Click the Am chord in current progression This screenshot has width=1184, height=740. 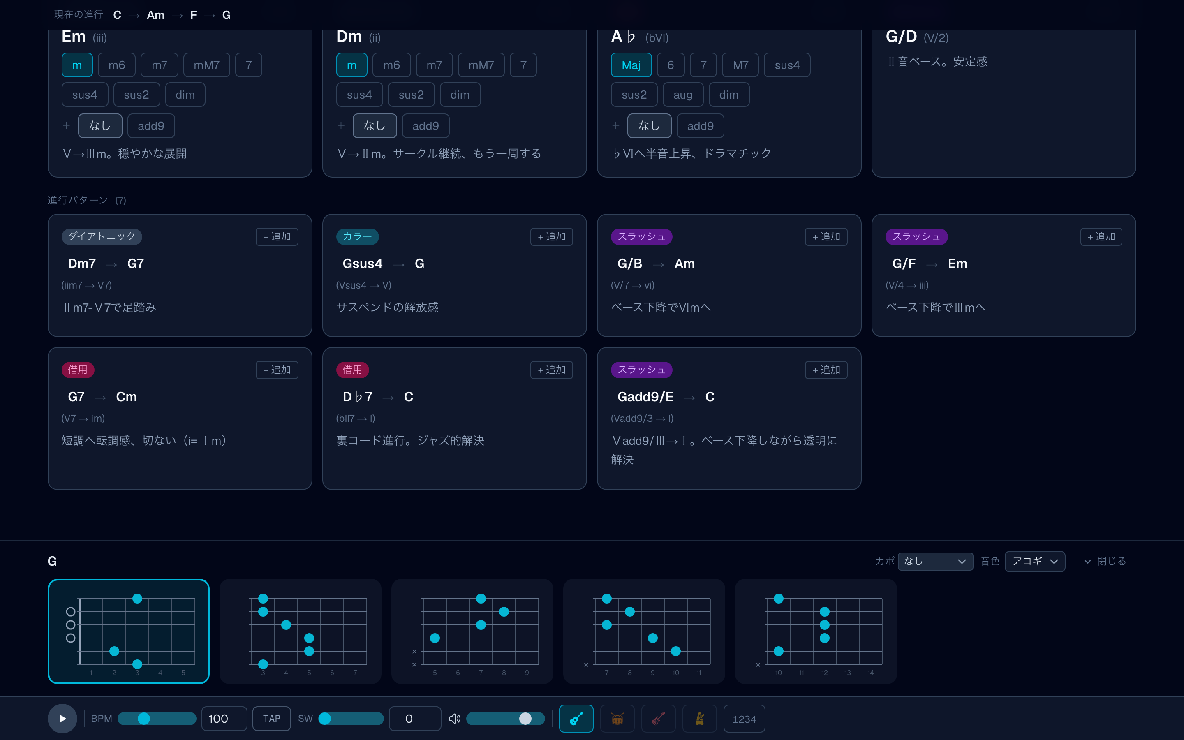(x=155, y=15)
